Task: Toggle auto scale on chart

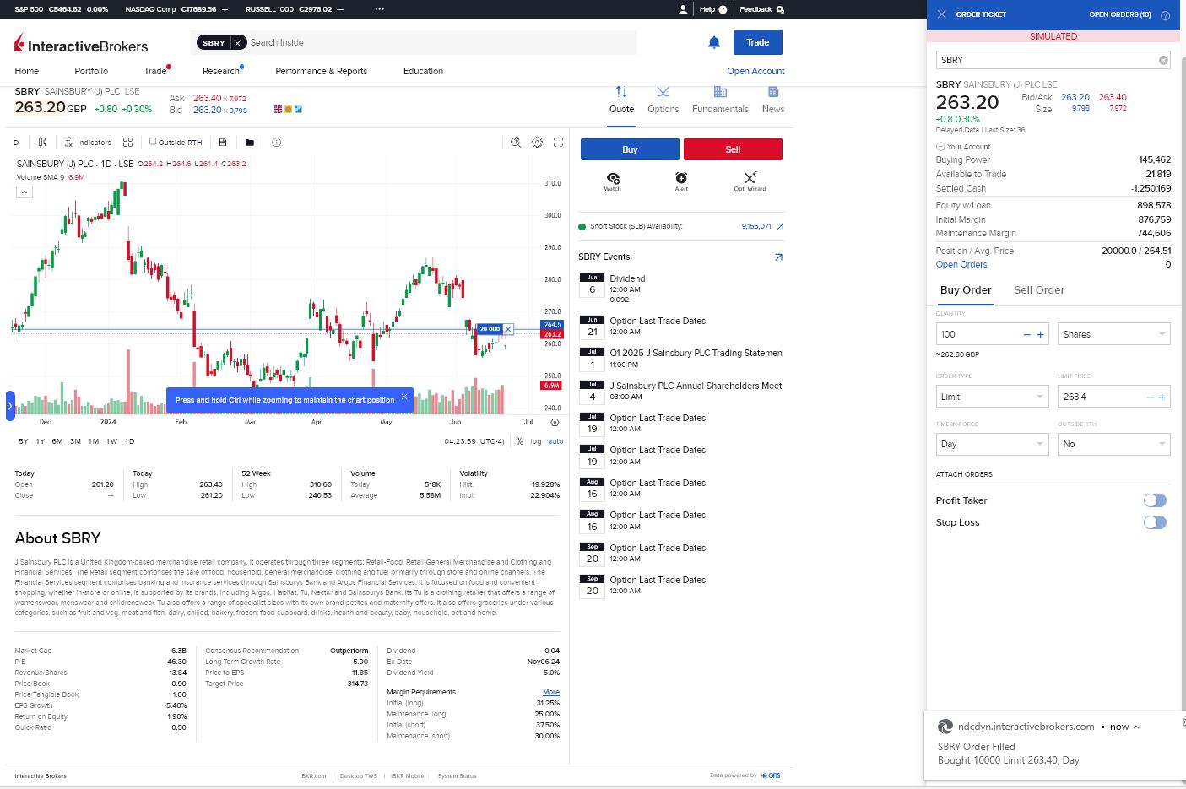Action: click(555, 441)
